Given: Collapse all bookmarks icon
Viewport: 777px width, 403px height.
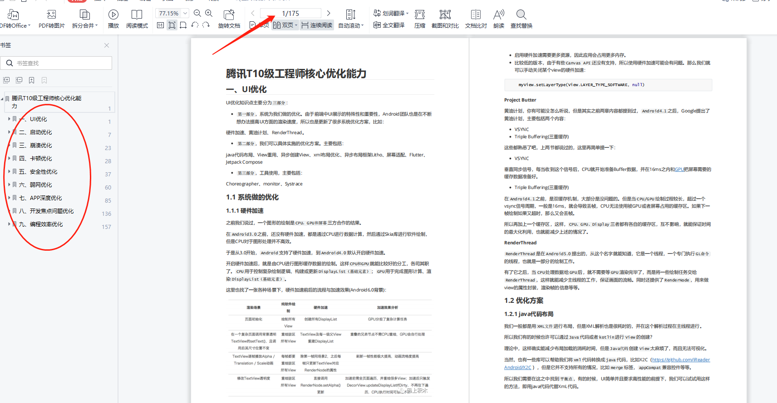Looking at the screenshot, I should pyautogui.click(x=19, y=80).
